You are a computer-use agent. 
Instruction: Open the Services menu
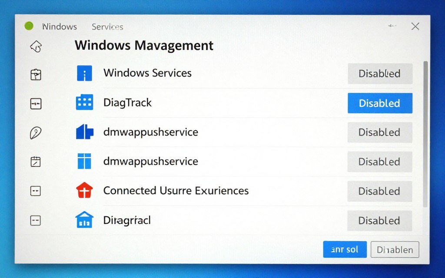tap(107, 26)
